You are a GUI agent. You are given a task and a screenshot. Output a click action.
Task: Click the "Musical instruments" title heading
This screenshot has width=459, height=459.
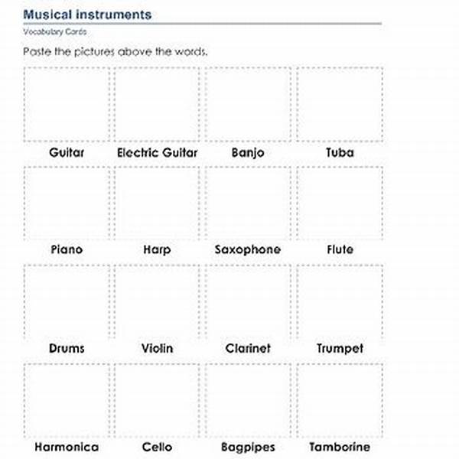(x=87, y=15)
